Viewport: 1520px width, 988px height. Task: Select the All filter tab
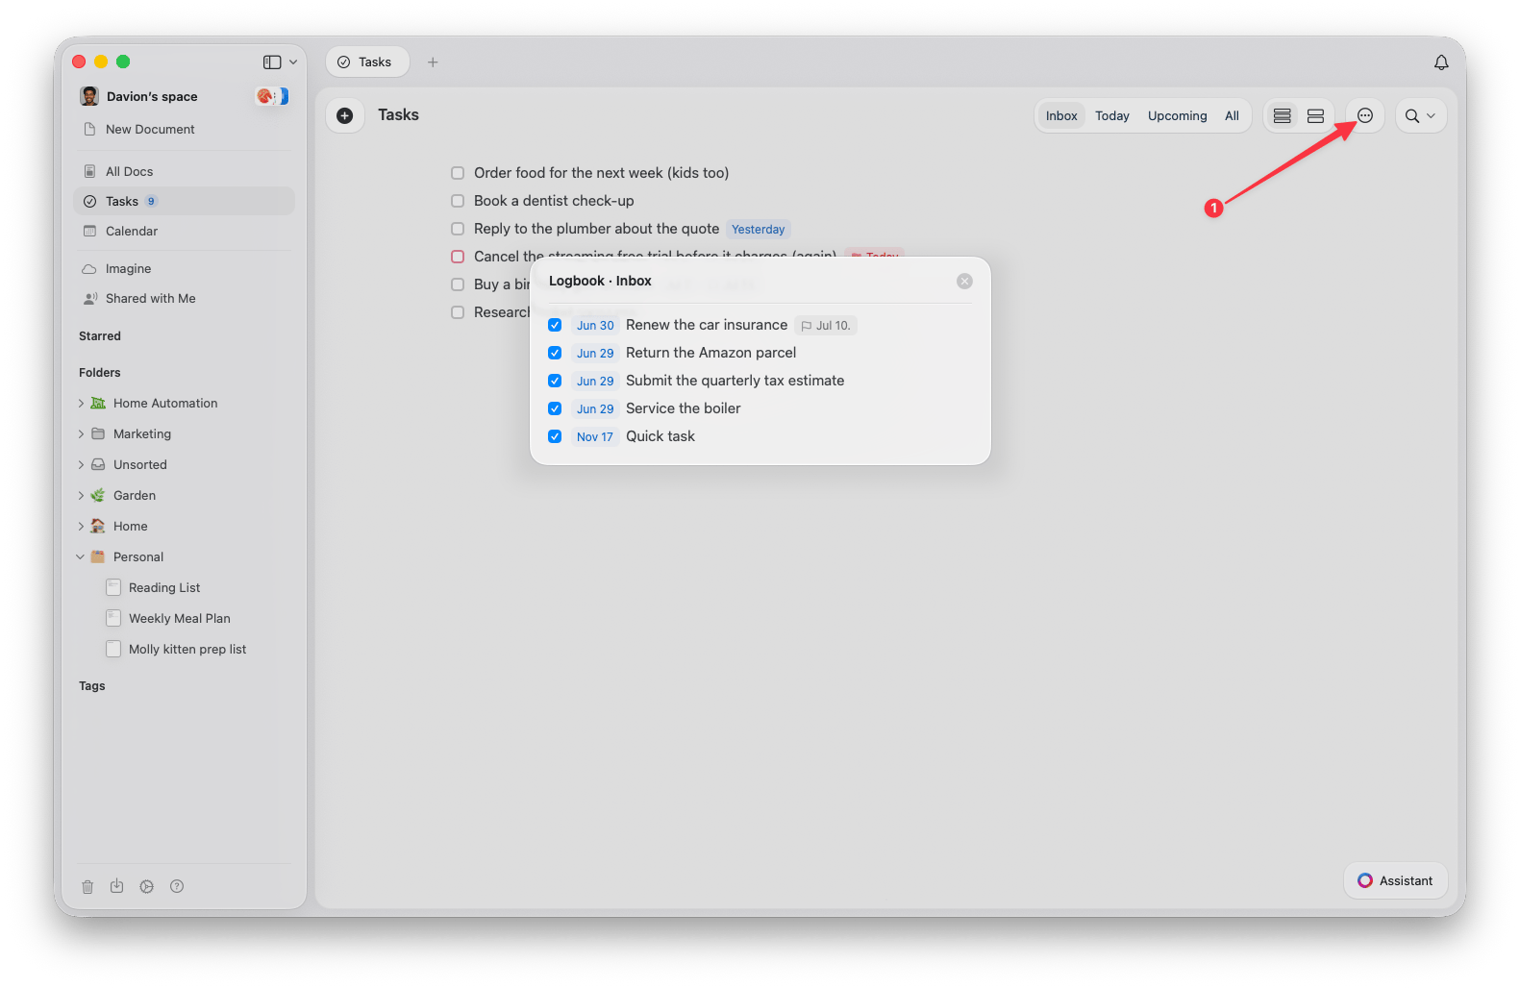pyautogui.click(x=1232, y=115)
